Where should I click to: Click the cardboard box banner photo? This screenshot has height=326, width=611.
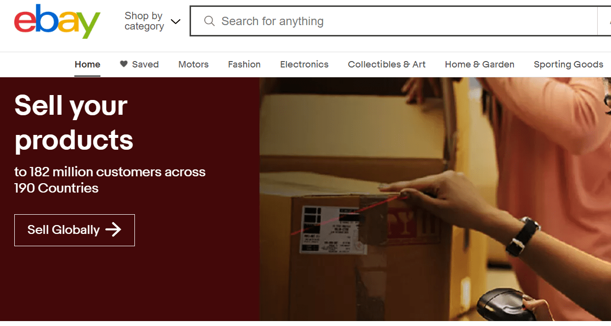435,199
